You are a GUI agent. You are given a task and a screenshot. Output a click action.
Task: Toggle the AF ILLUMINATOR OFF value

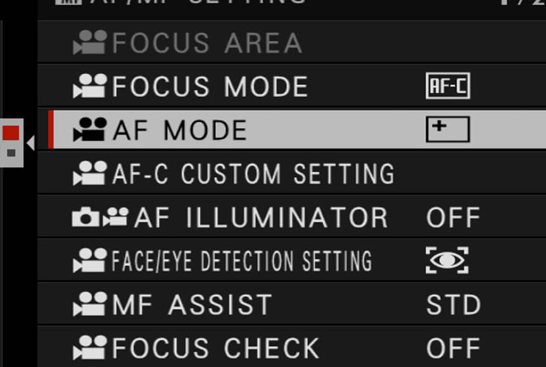454,218
